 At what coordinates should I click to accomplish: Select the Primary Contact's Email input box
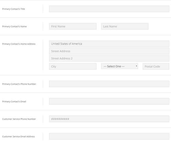point(109,101)
